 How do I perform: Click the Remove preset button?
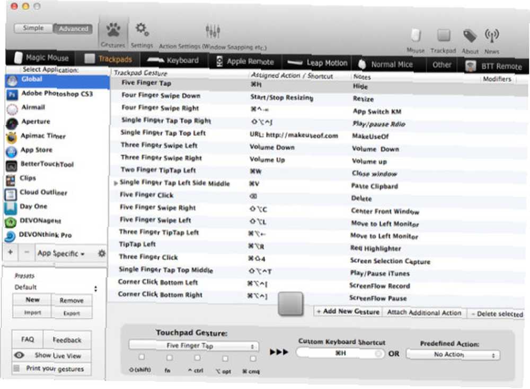[x=72, y=301]
